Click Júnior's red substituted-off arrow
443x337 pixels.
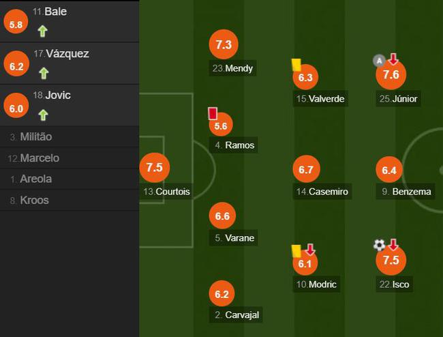(393, 59)
